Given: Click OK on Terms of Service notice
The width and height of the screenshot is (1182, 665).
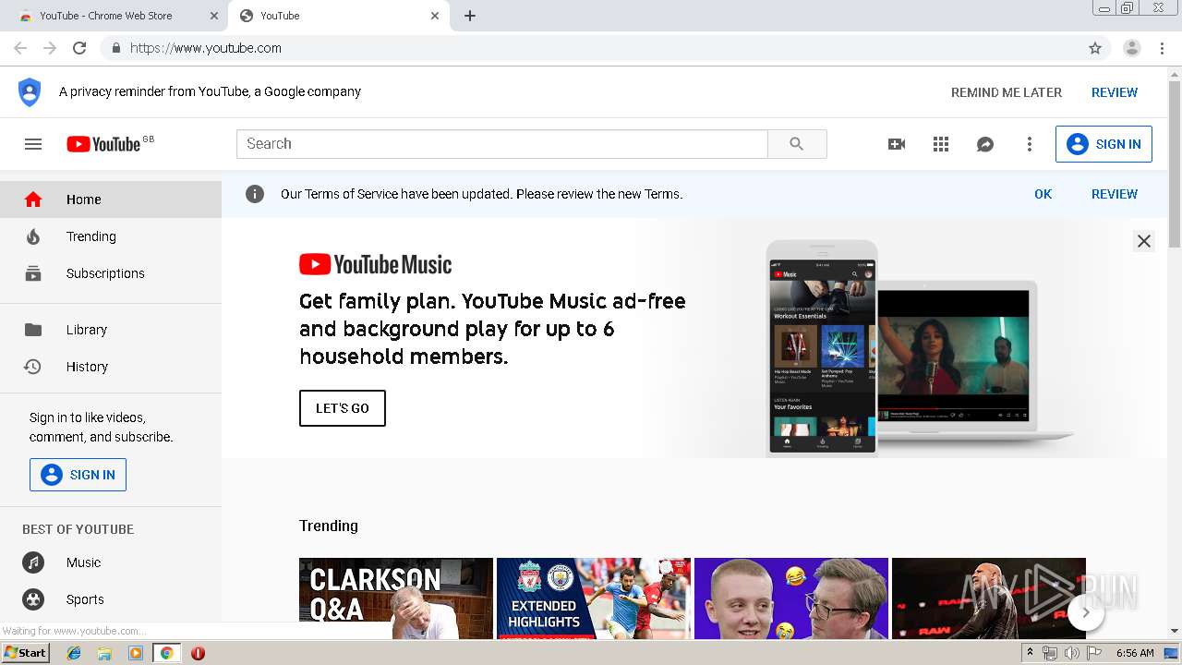Looking at the screenshot, I should tap(1043, 194).
